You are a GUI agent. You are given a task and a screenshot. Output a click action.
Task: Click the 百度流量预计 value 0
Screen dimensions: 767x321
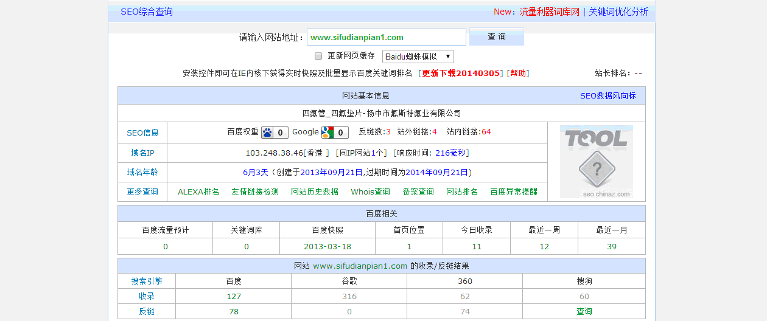[166, 247]
